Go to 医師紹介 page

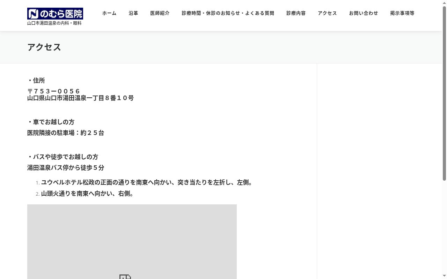tap(160, 13)
